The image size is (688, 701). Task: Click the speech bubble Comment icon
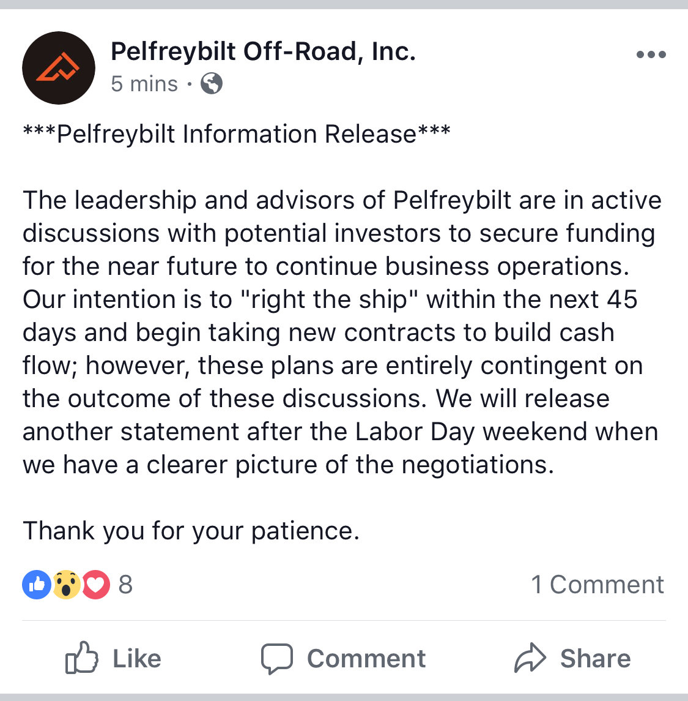277,659
